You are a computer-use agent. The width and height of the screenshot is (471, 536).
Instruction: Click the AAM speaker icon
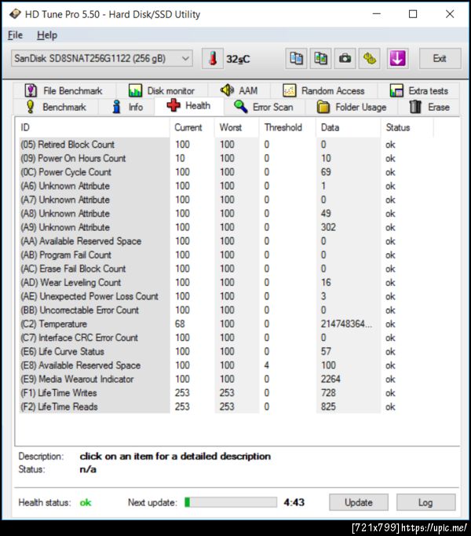point(227,90)
